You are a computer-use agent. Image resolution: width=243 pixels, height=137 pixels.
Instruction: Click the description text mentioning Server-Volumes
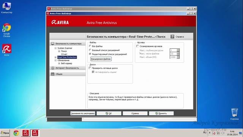click(x=133, y=98)
